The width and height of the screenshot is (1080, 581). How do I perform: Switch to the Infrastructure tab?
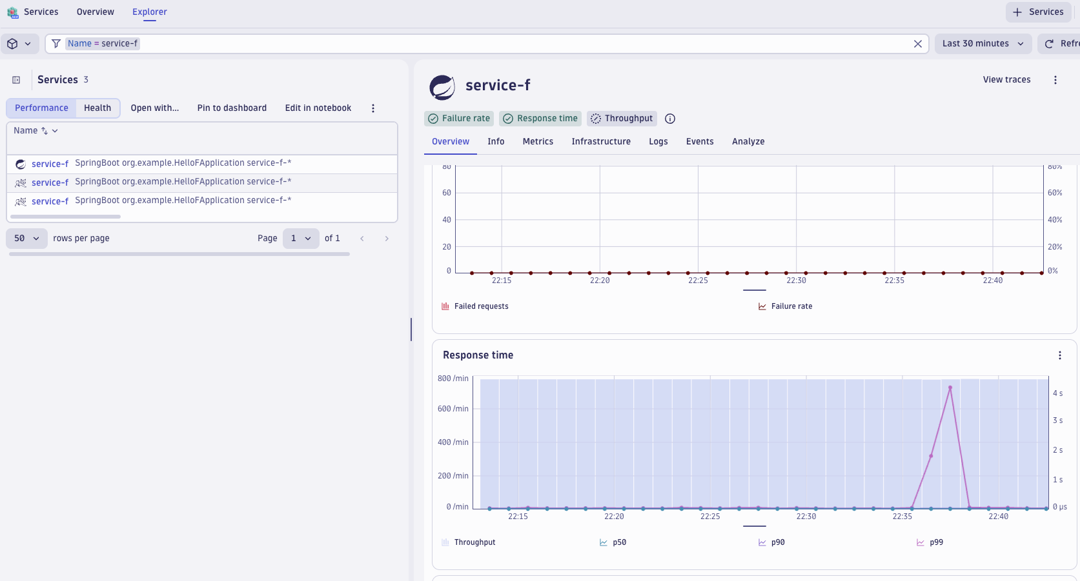[600, 142]
